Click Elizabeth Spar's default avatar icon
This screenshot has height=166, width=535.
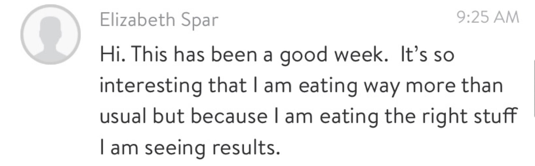pyautogui.click(x=50, y=34)
